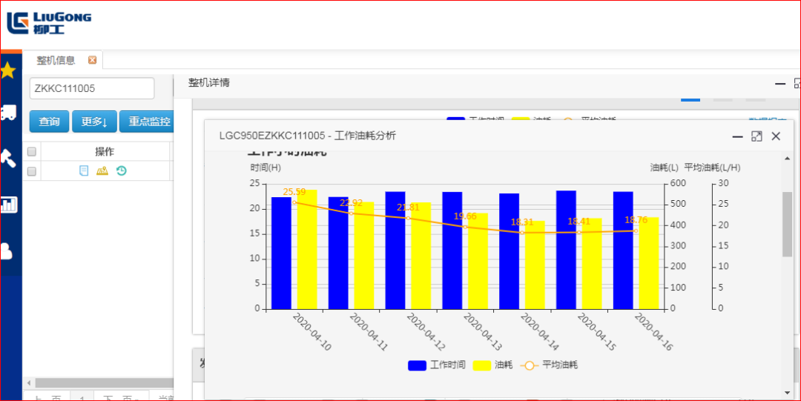The height and width of the screenshot is (401, 801).
Task: Switch to the 整机信息 tab
Action: coord(56,61)
